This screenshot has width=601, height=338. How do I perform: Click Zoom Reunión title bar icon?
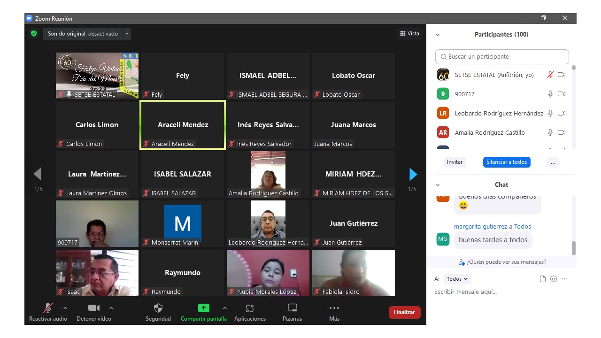[29, 18]
